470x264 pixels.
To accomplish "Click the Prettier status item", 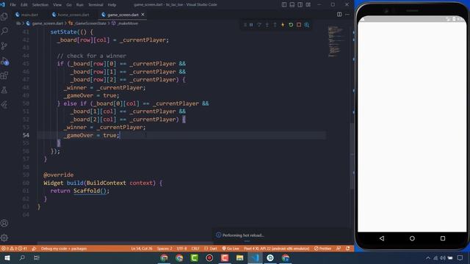I will (323, 249).
